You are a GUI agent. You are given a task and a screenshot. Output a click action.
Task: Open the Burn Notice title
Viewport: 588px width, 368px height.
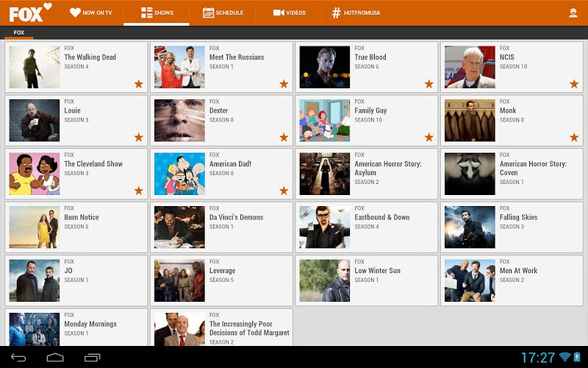coord(82,217)
